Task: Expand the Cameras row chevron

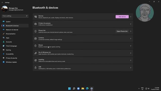Action: point(131,38)
